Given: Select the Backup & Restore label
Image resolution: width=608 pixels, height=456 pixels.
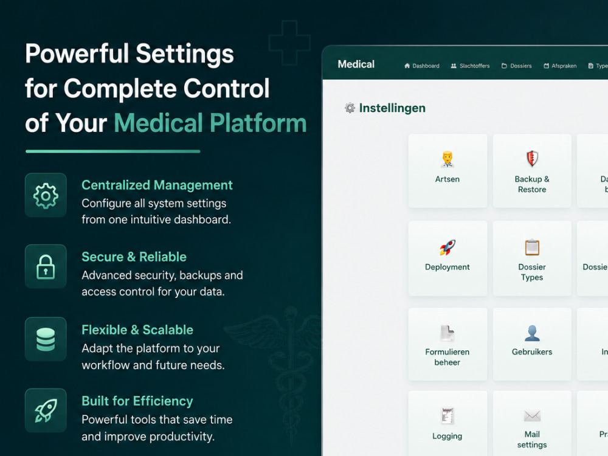Looking at the screenshot, I should [532, 184].
